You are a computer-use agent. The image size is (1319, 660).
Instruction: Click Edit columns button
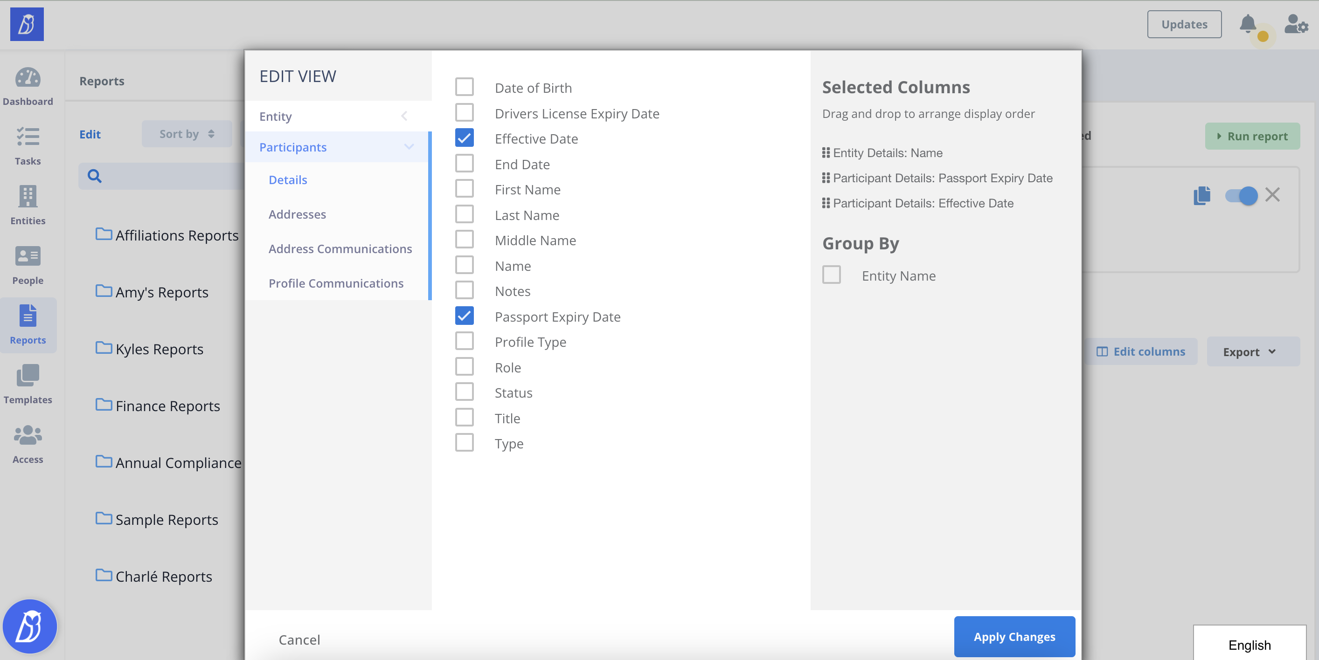(x=1140, y=351)
